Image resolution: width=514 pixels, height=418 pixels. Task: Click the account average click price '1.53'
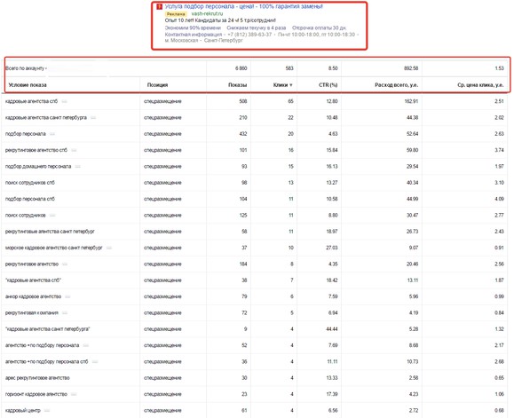click(x=499, y=68)
